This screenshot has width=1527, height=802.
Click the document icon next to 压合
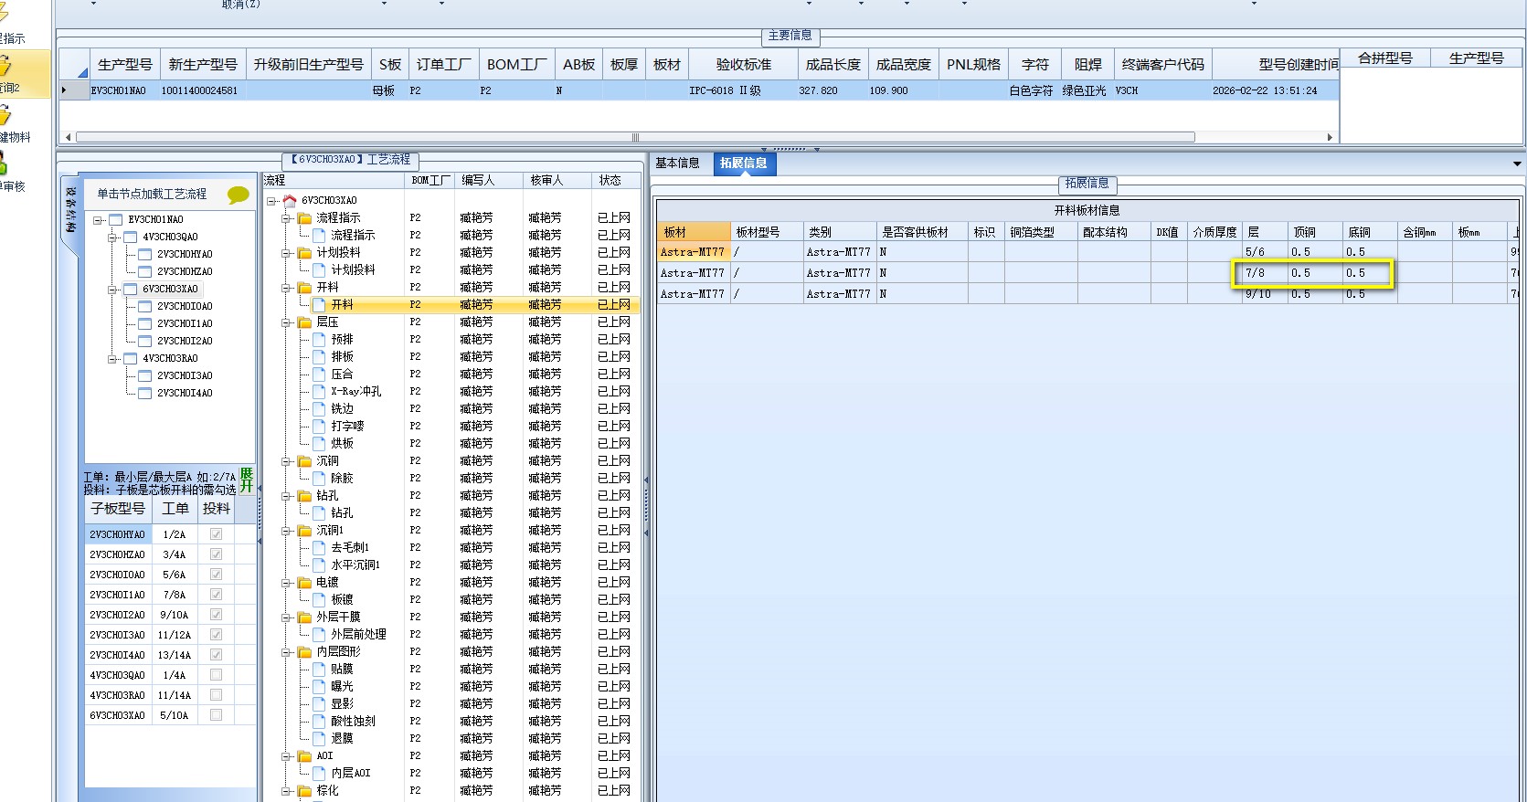pos(319,374)
